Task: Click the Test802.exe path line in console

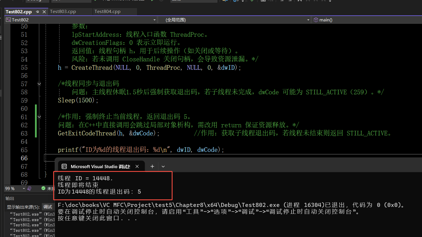Action: (x=231, y=205)
